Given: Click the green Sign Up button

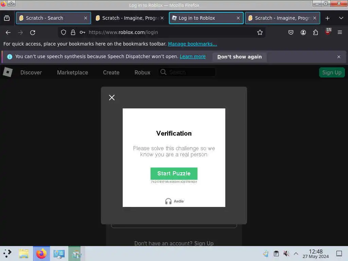Looking at the screenshot, I should tap(332, 73).
